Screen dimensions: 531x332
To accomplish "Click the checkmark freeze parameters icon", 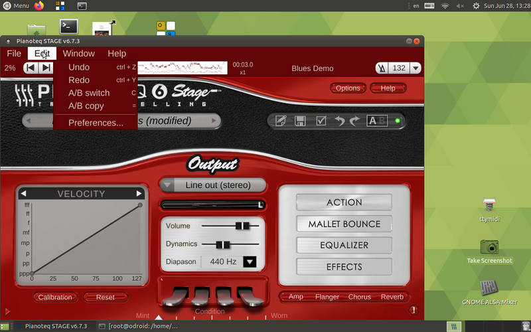I will [x=321, y=121].
